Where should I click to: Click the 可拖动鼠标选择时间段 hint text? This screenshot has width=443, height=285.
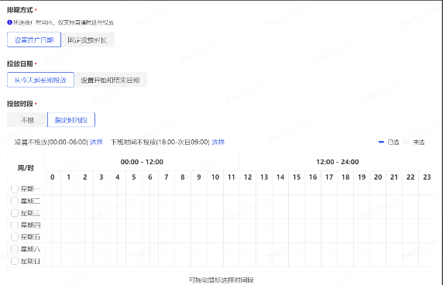click(x=221, y=280)
